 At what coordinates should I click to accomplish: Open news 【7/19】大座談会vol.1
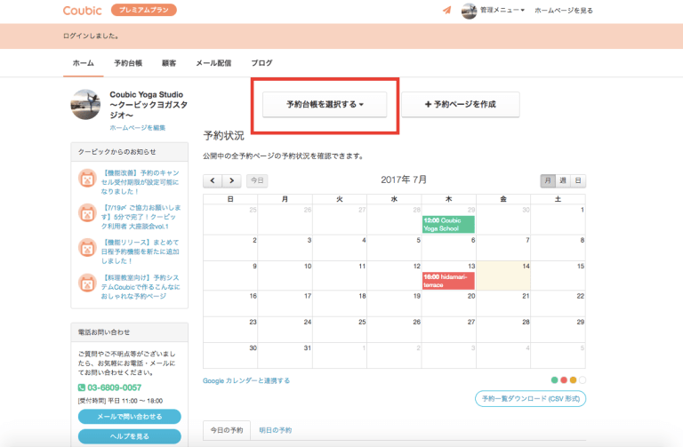pos(141,217)
